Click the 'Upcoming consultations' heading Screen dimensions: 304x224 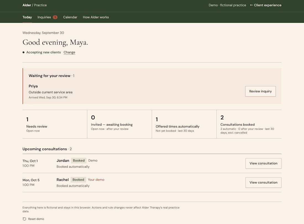[44, 149]
